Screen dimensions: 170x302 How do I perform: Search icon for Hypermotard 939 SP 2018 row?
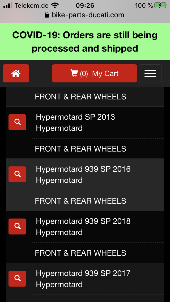tap(17, 226)
